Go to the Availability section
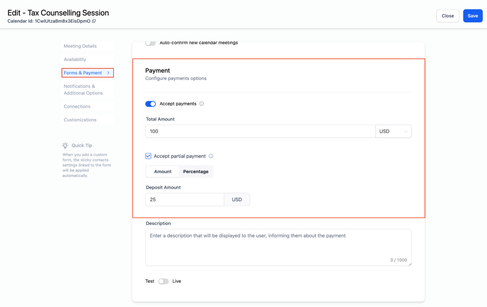 click(75, 60)
